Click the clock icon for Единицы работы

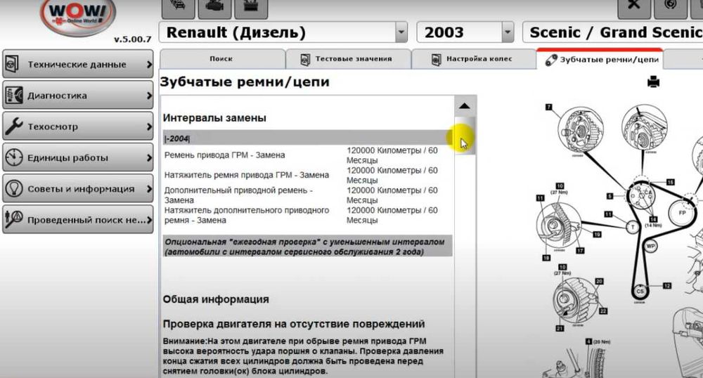pos(14,157)
